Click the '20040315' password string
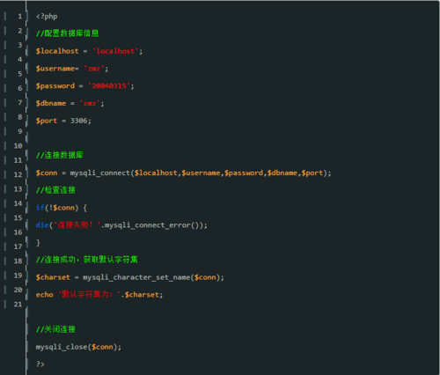This screenshot has width=440, height=375. [x=109, y=86]
